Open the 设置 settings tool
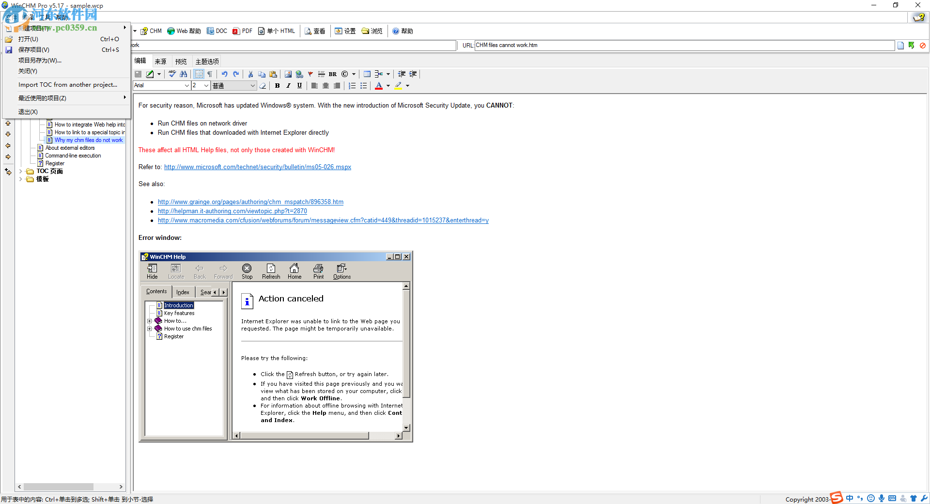Viewport: 930px width, 504px height. (x=345, y=31)
